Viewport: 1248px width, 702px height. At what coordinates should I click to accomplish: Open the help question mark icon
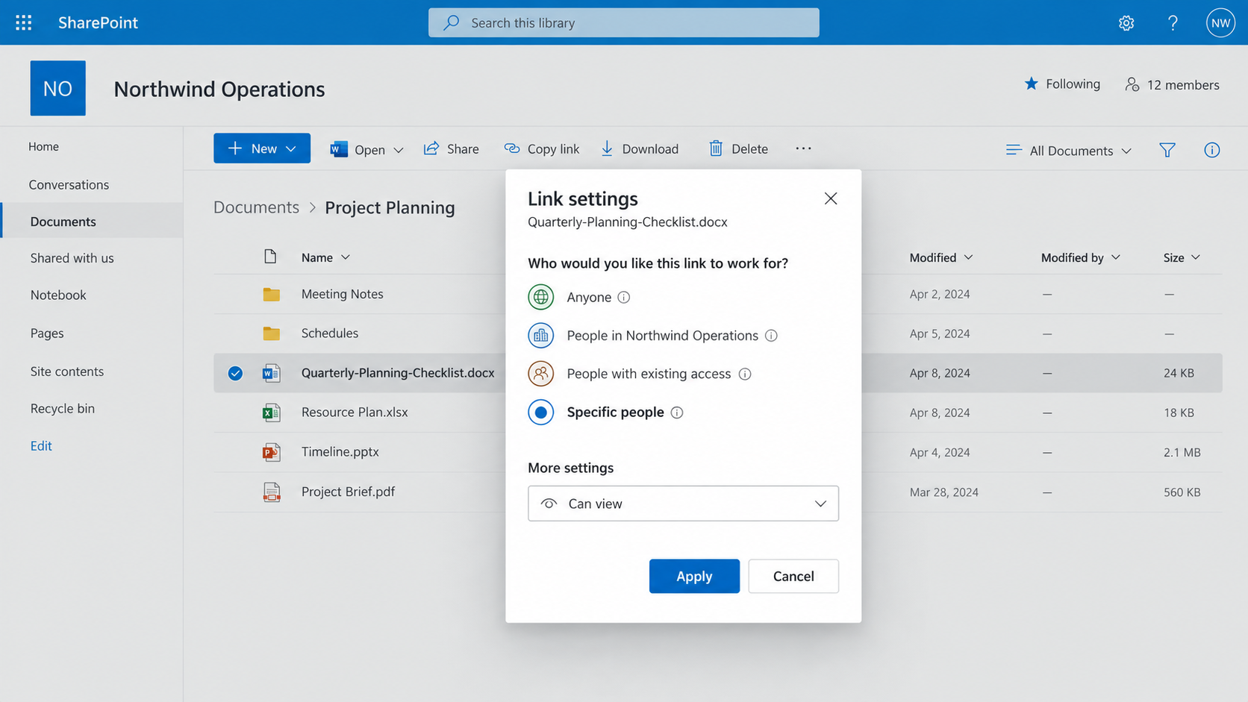1173,23
